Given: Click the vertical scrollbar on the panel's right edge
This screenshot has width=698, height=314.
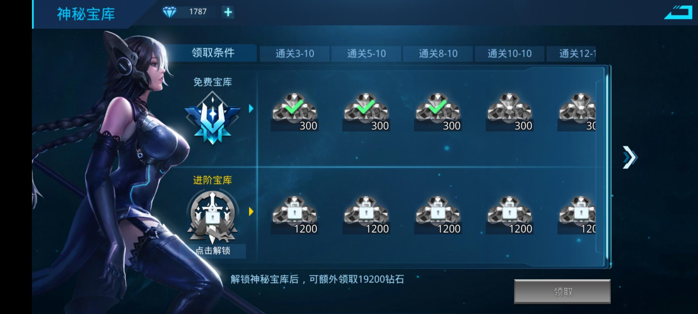Looking at the screenshot, I should coord(607,167).
